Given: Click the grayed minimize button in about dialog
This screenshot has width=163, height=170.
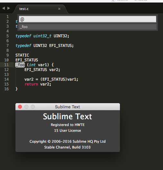Looking at the screenshot, I should pyautogui.click(x=26, y=107).
